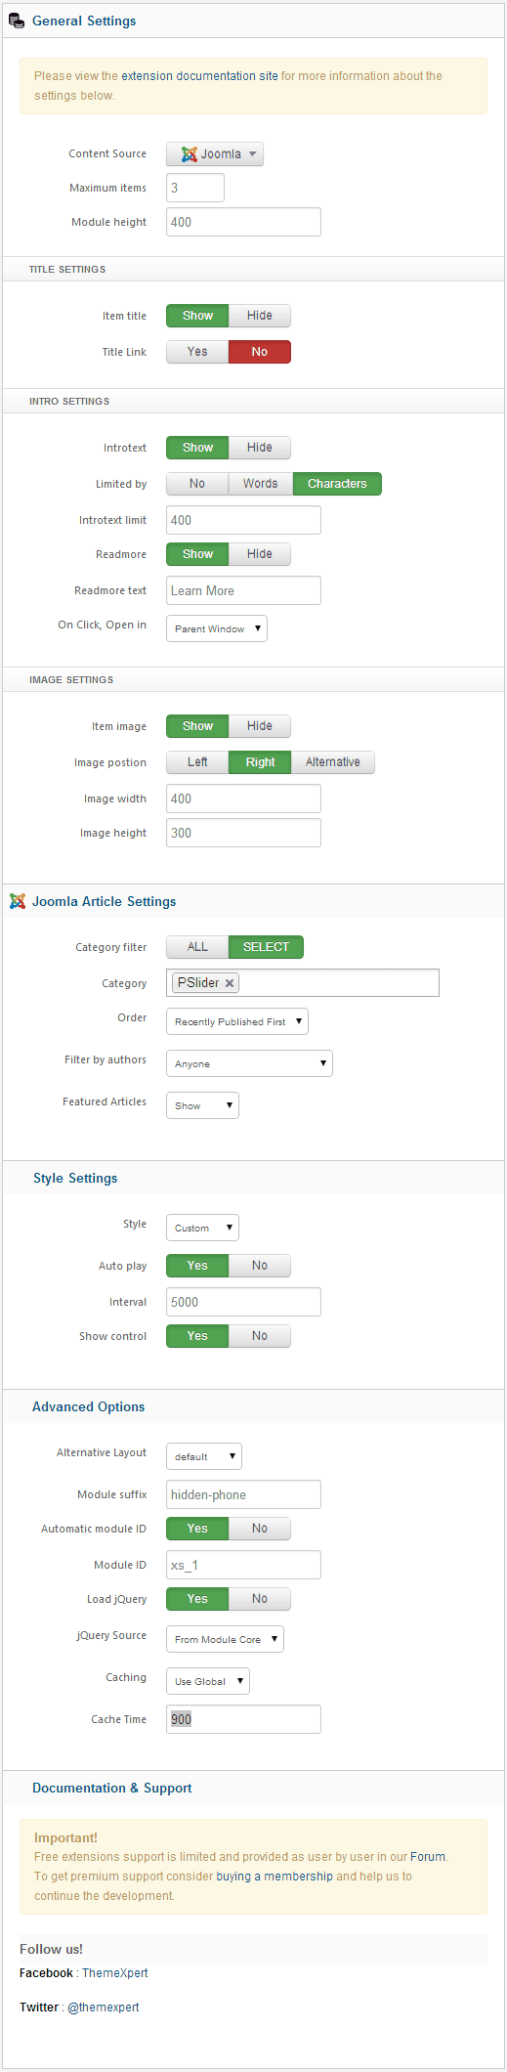Open the Filter by authors dropdown
This screenshot has height=2072, width=507.
249,1063
